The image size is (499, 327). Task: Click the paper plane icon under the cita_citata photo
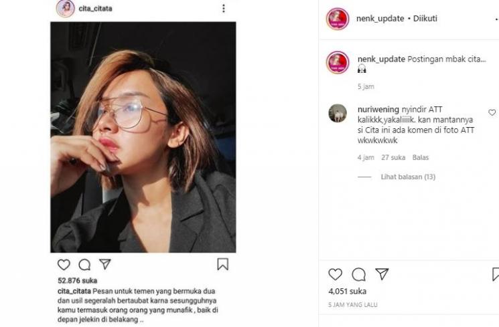pyautogui.click(x=105, y=264)
